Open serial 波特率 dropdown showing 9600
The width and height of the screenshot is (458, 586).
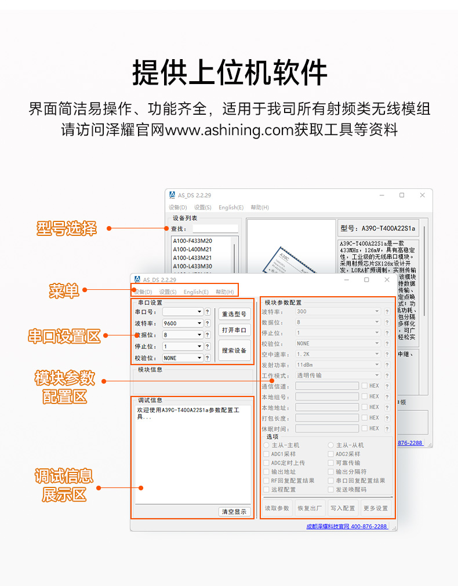point(183,323)
